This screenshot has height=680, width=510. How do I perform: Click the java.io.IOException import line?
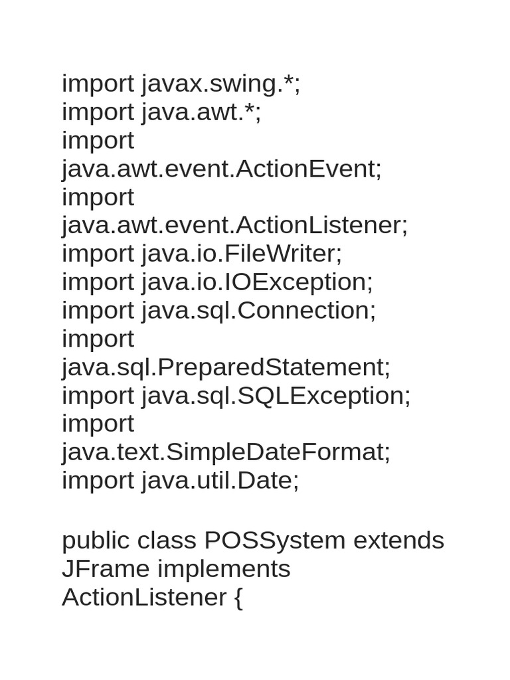pos(217,282)
